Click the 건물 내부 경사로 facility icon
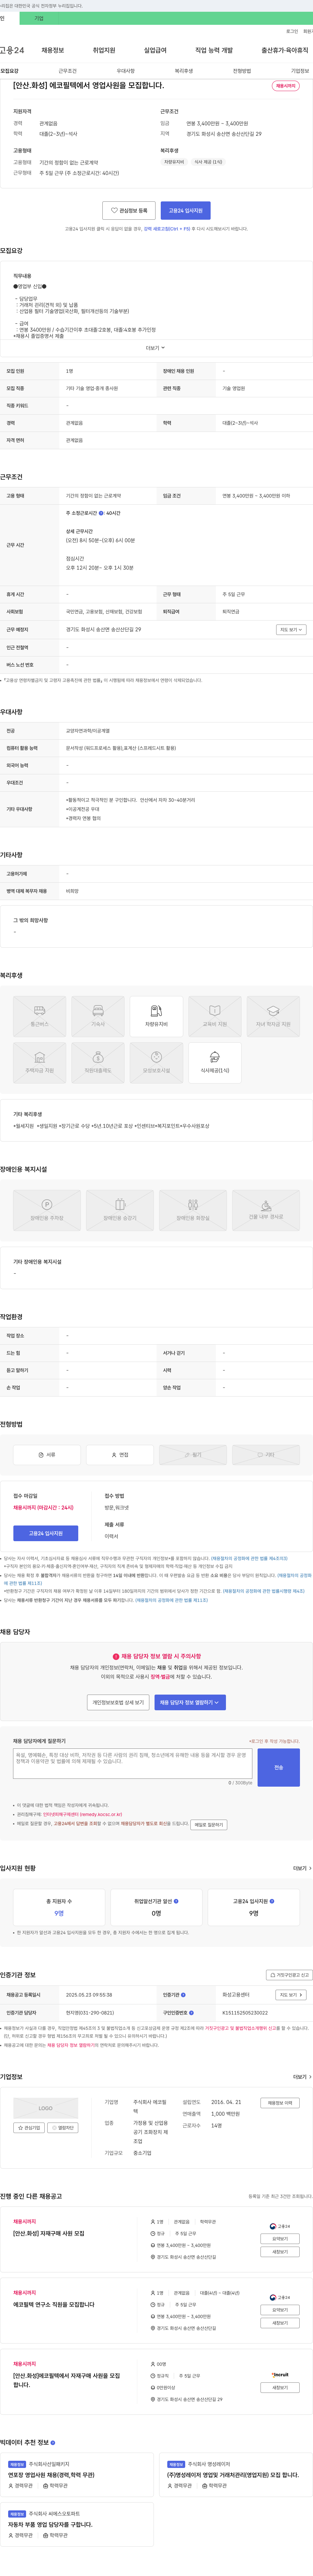The height and width of the screenshot is (2576, 313). pos(266,1210)
